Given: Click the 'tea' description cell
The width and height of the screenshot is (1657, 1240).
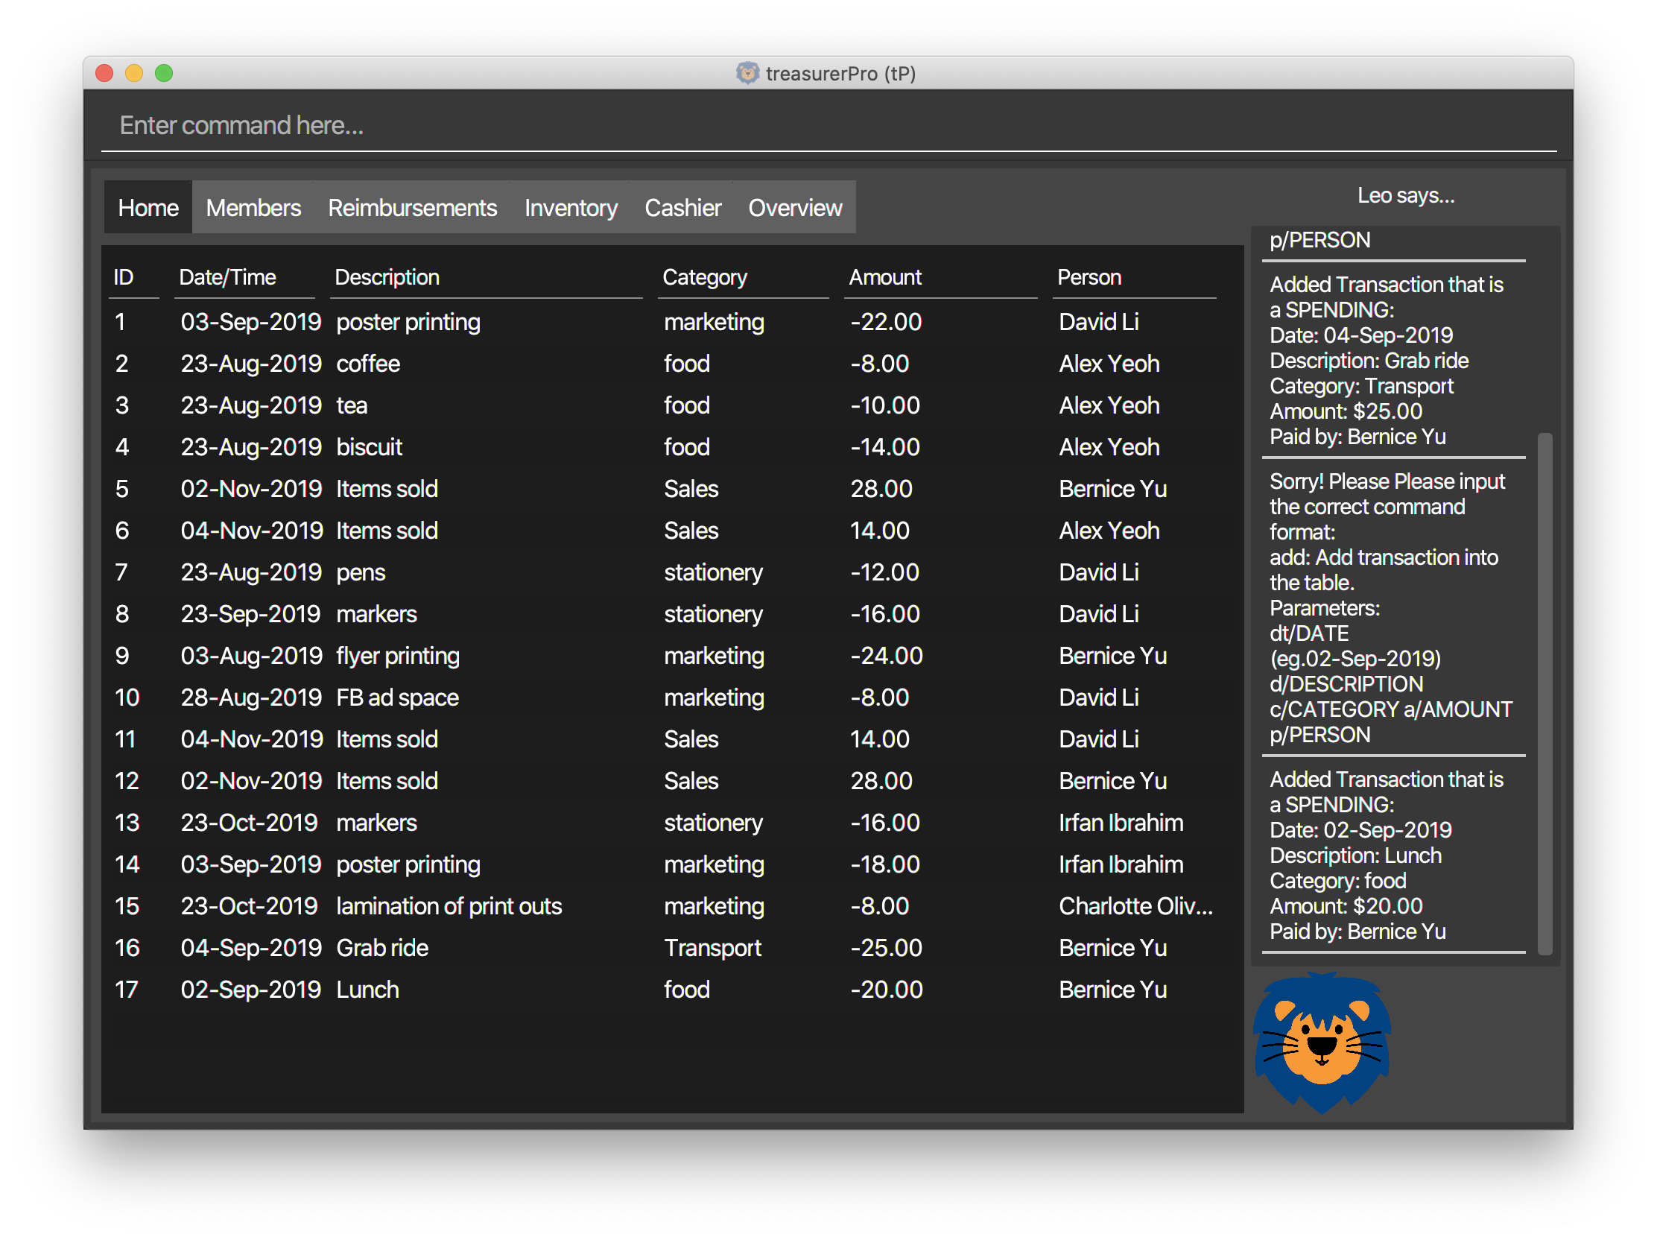Looking at the screenshot, I should click(x=352, y=405).
